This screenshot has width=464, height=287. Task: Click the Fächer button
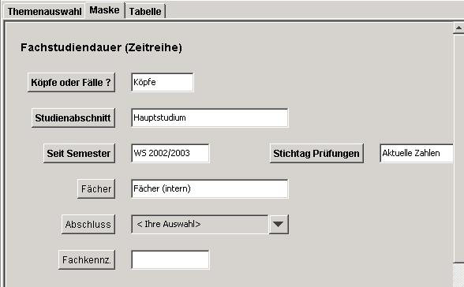pos(96,189)
